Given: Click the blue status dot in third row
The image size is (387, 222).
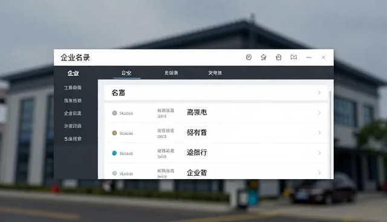Looking at the screenshot, I should coord(114,153).
